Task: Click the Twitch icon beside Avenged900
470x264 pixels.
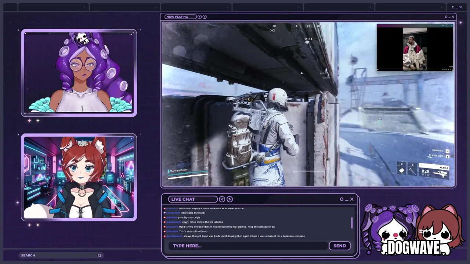Action: [x=164, y=213]
